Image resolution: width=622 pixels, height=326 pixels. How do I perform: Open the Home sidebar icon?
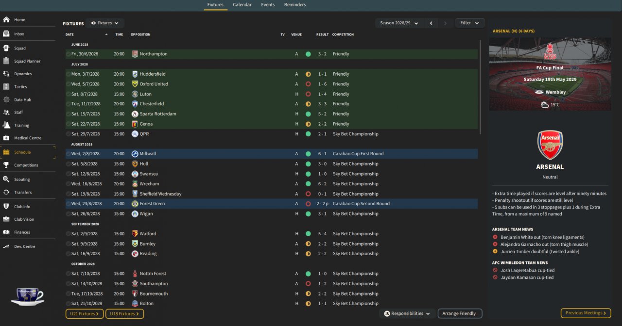click(x=6, y=20)
